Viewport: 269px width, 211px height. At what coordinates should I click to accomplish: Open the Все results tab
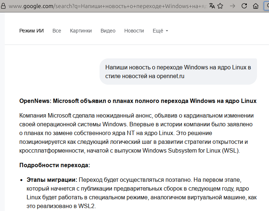pyautogui.click(x=56, y=31)
